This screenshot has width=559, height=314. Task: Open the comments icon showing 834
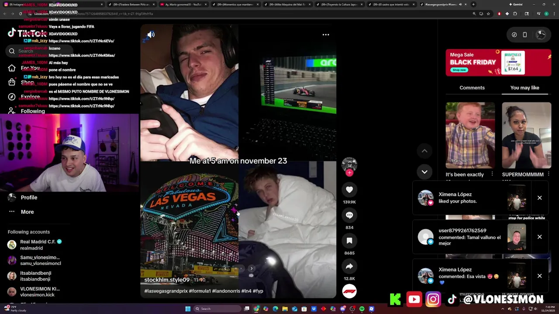coord(349,215)
